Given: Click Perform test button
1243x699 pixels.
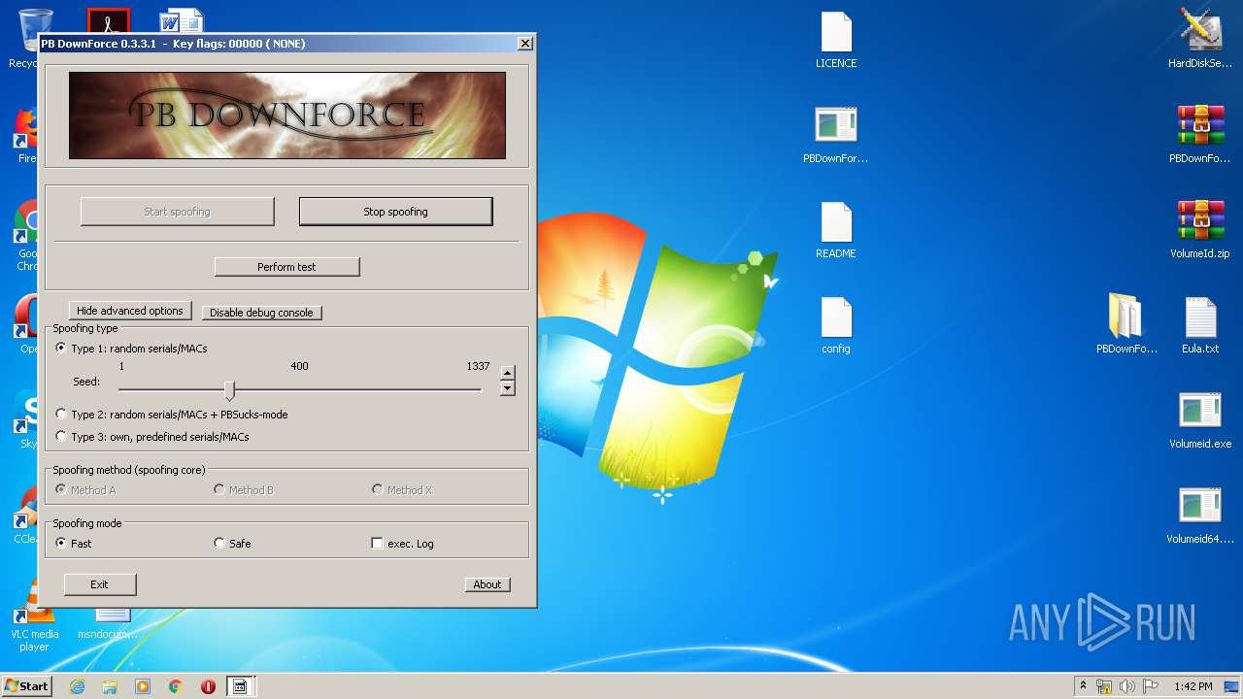Looking at the screenshot, I should click(x=286, y=267).
